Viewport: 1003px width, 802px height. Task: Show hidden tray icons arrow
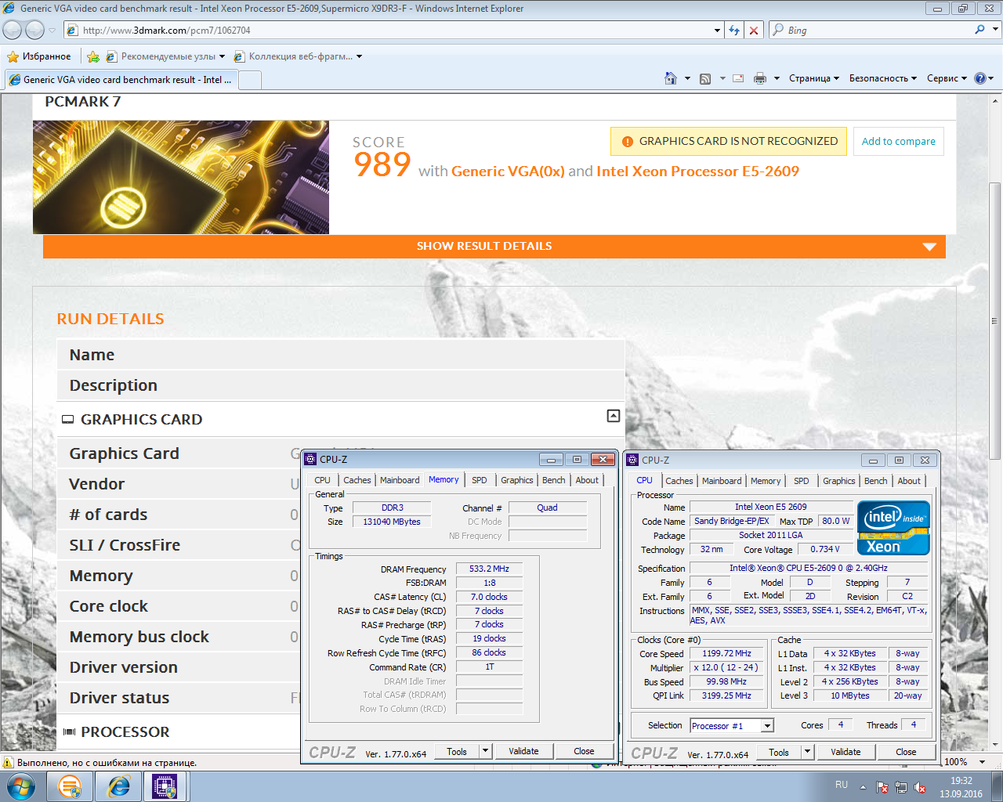tap(863, 787)
